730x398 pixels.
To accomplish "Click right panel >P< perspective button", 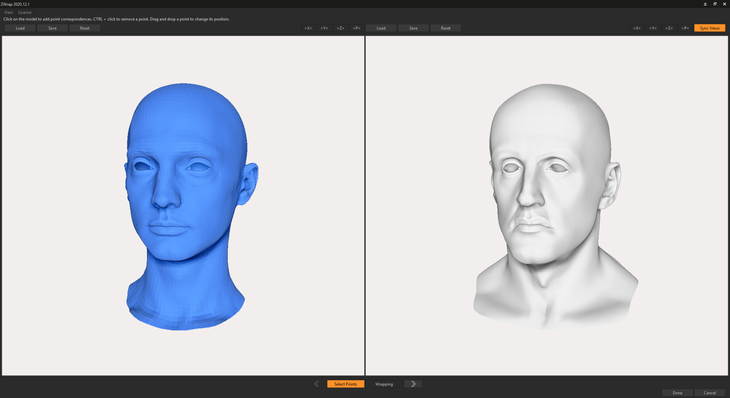I will pos(685,28).
